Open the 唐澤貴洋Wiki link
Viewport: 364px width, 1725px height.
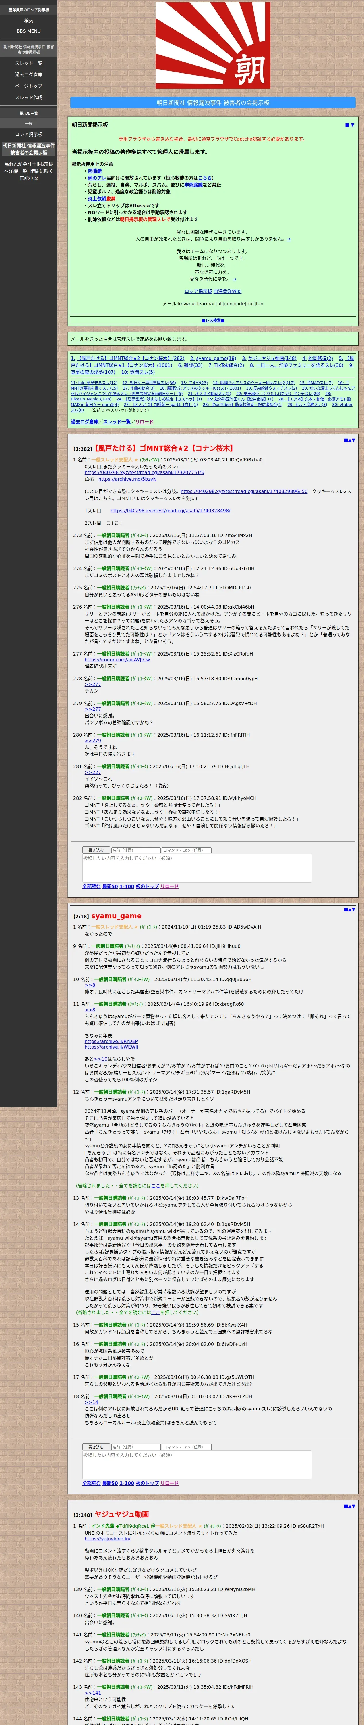coord(227,291)
